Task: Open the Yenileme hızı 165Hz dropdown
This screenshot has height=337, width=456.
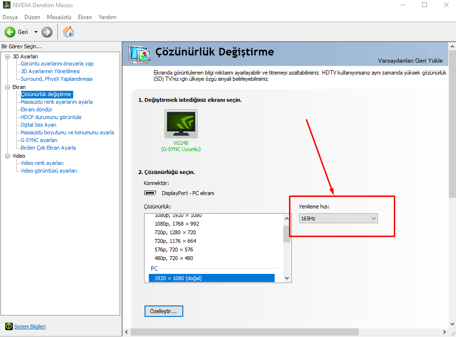Action: pos(338,218)
